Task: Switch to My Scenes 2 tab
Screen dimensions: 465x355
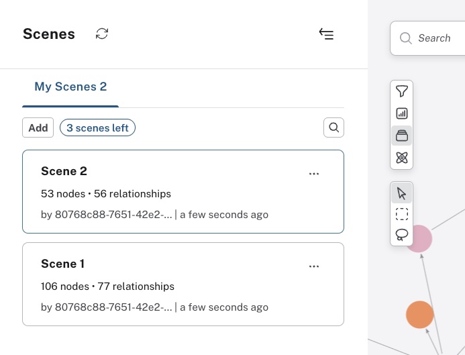Action: [70, 87]
